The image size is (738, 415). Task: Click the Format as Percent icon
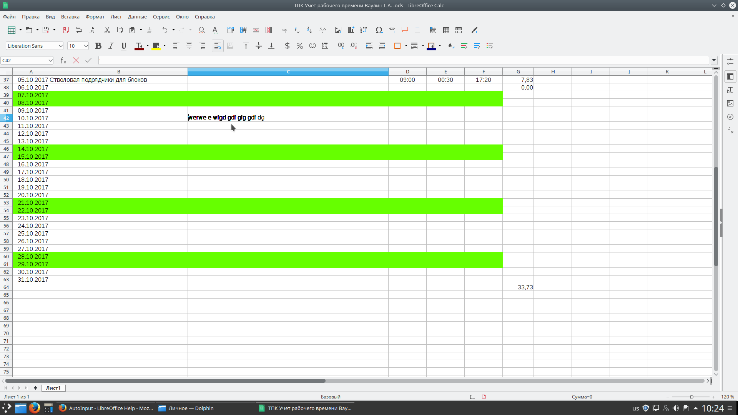click(x=300, y=46)
